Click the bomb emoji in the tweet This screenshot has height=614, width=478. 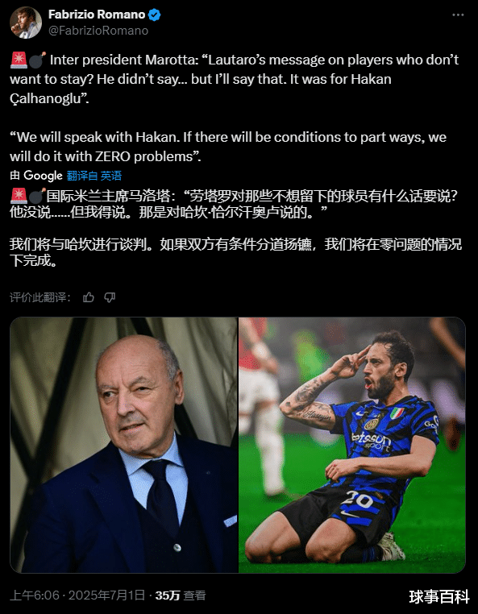pos(37,60)
